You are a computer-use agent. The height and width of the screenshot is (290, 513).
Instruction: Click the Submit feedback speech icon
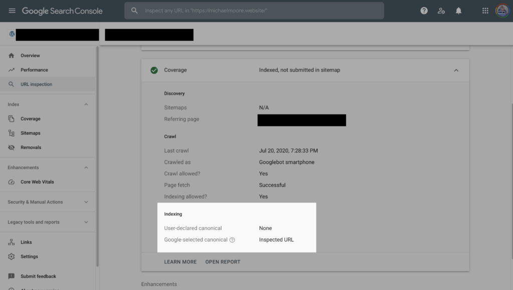pos(12,276)
